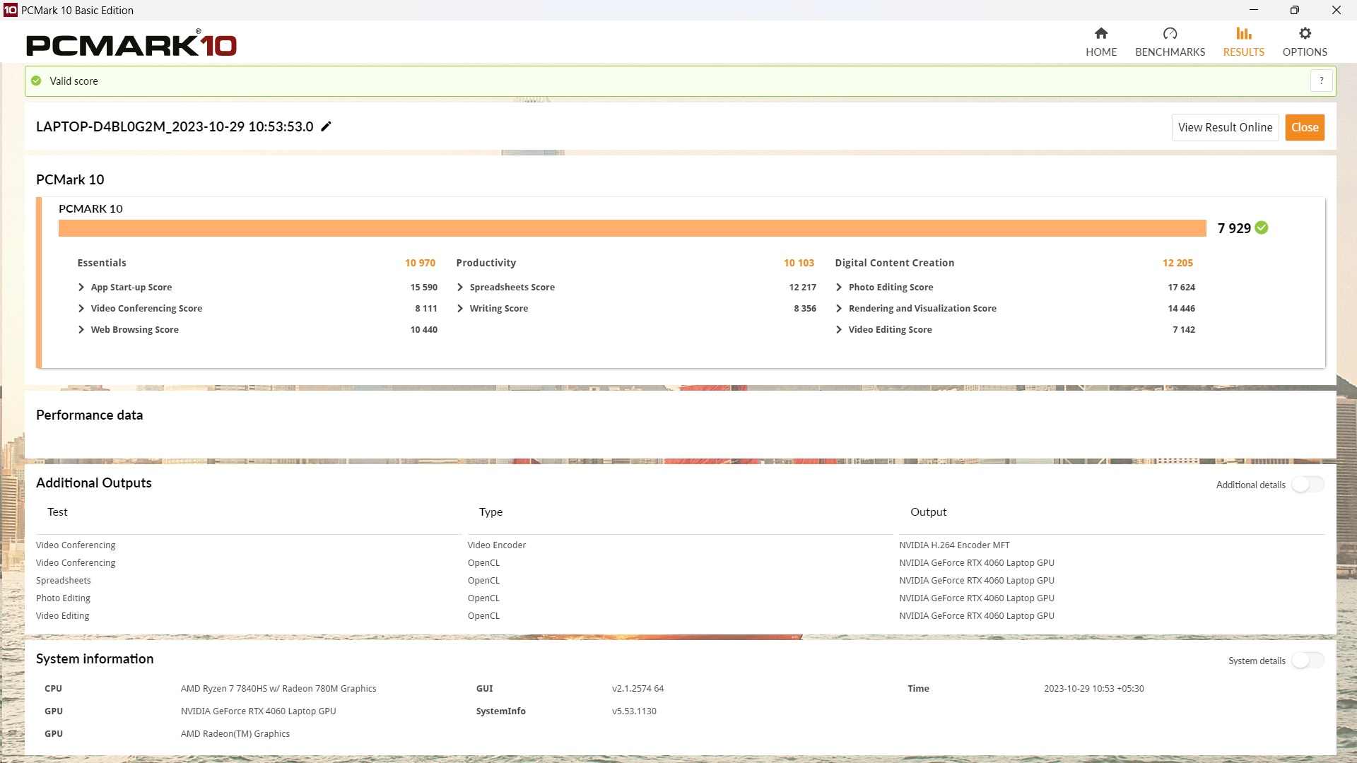Click the orange PCMark 10 score bar

point(632,228)
